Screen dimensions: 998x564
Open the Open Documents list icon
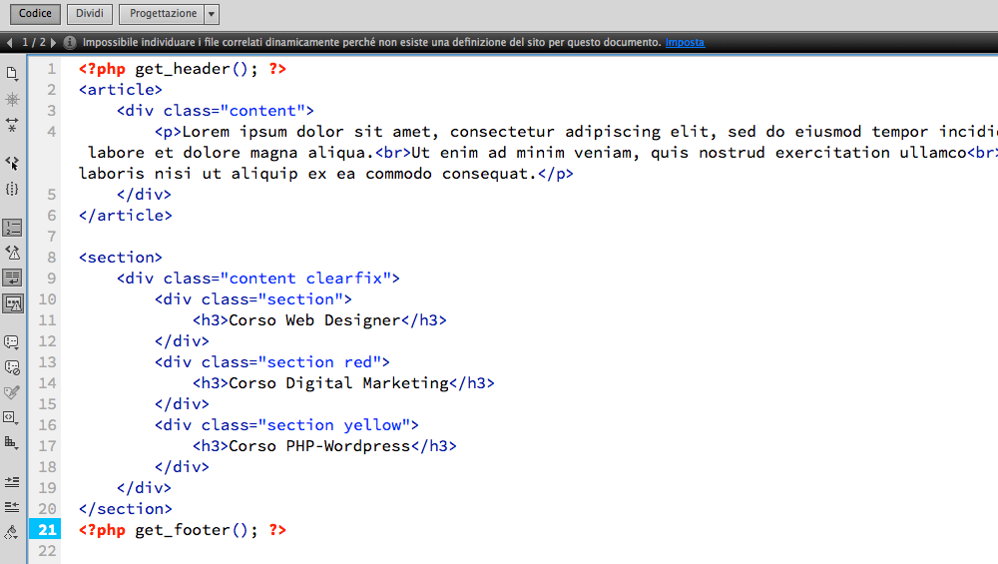pyautogui.click(x=12, y=73)
